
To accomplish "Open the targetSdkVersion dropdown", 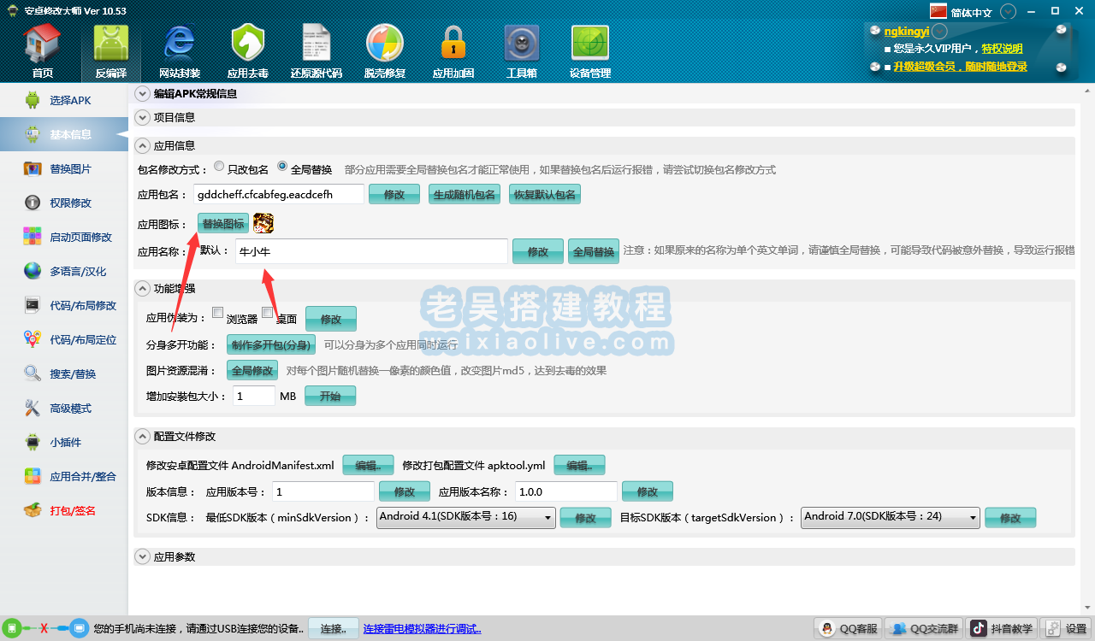I will [890, 517].
